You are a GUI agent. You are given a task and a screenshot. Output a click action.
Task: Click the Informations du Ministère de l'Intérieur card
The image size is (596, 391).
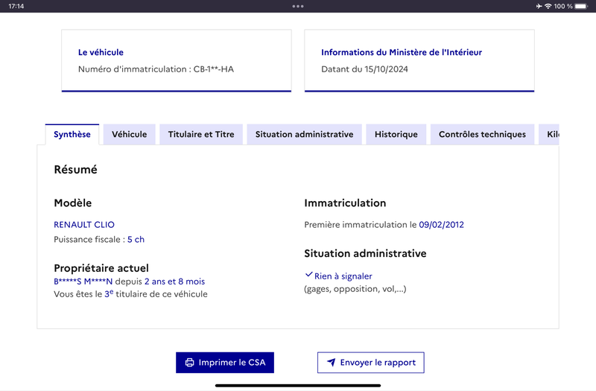419,61
